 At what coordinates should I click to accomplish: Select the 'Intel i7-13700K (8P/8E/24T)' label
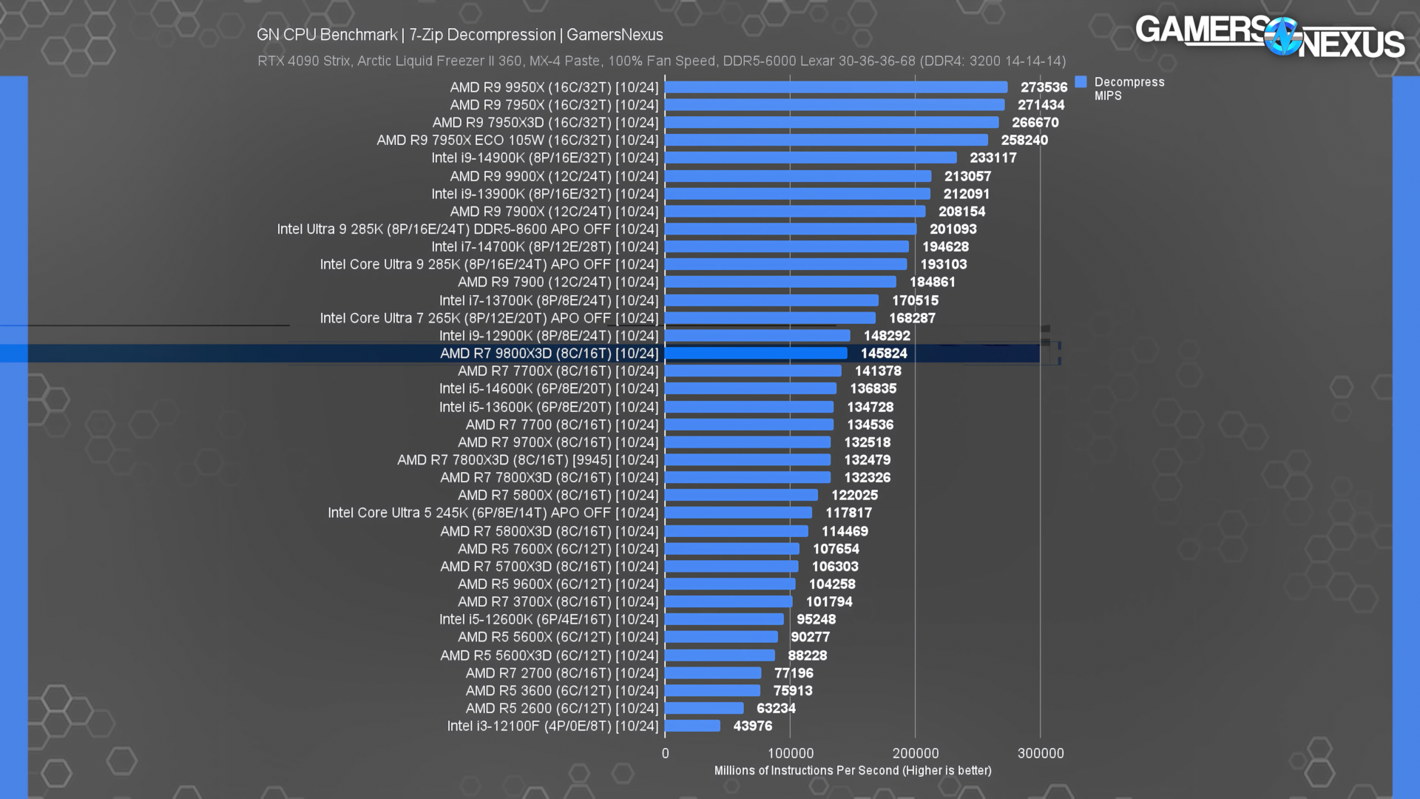tap(549, 300)
